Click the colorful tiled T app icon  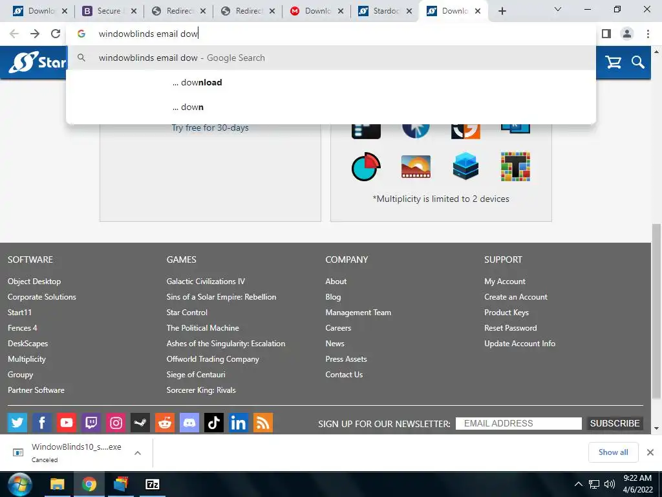pos(515,166)
